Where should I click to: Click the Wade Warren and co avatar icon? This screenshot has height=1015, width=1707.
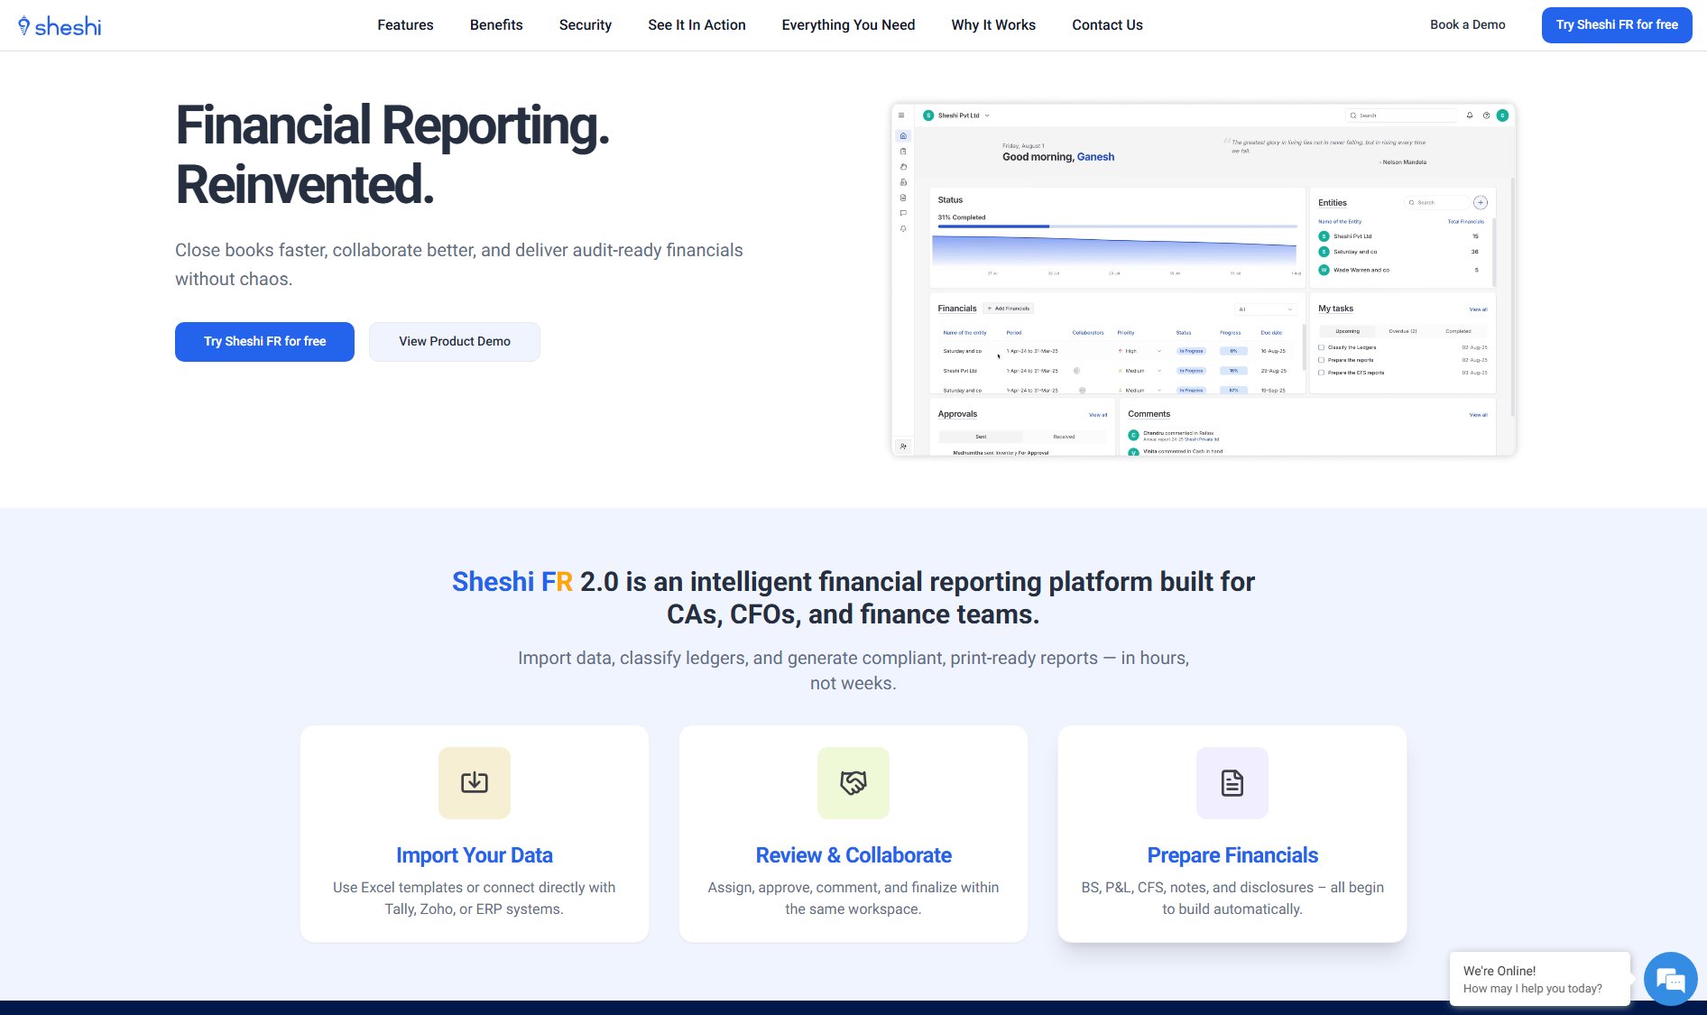[1324, 270]
